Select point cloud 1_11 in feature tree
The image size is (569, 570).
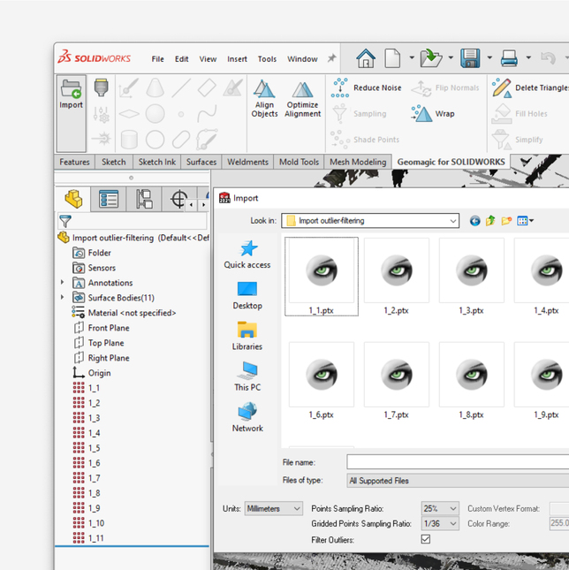88,537
